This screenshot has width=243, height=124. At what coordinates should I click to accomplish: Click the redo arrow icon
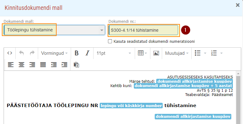[32, 53]
